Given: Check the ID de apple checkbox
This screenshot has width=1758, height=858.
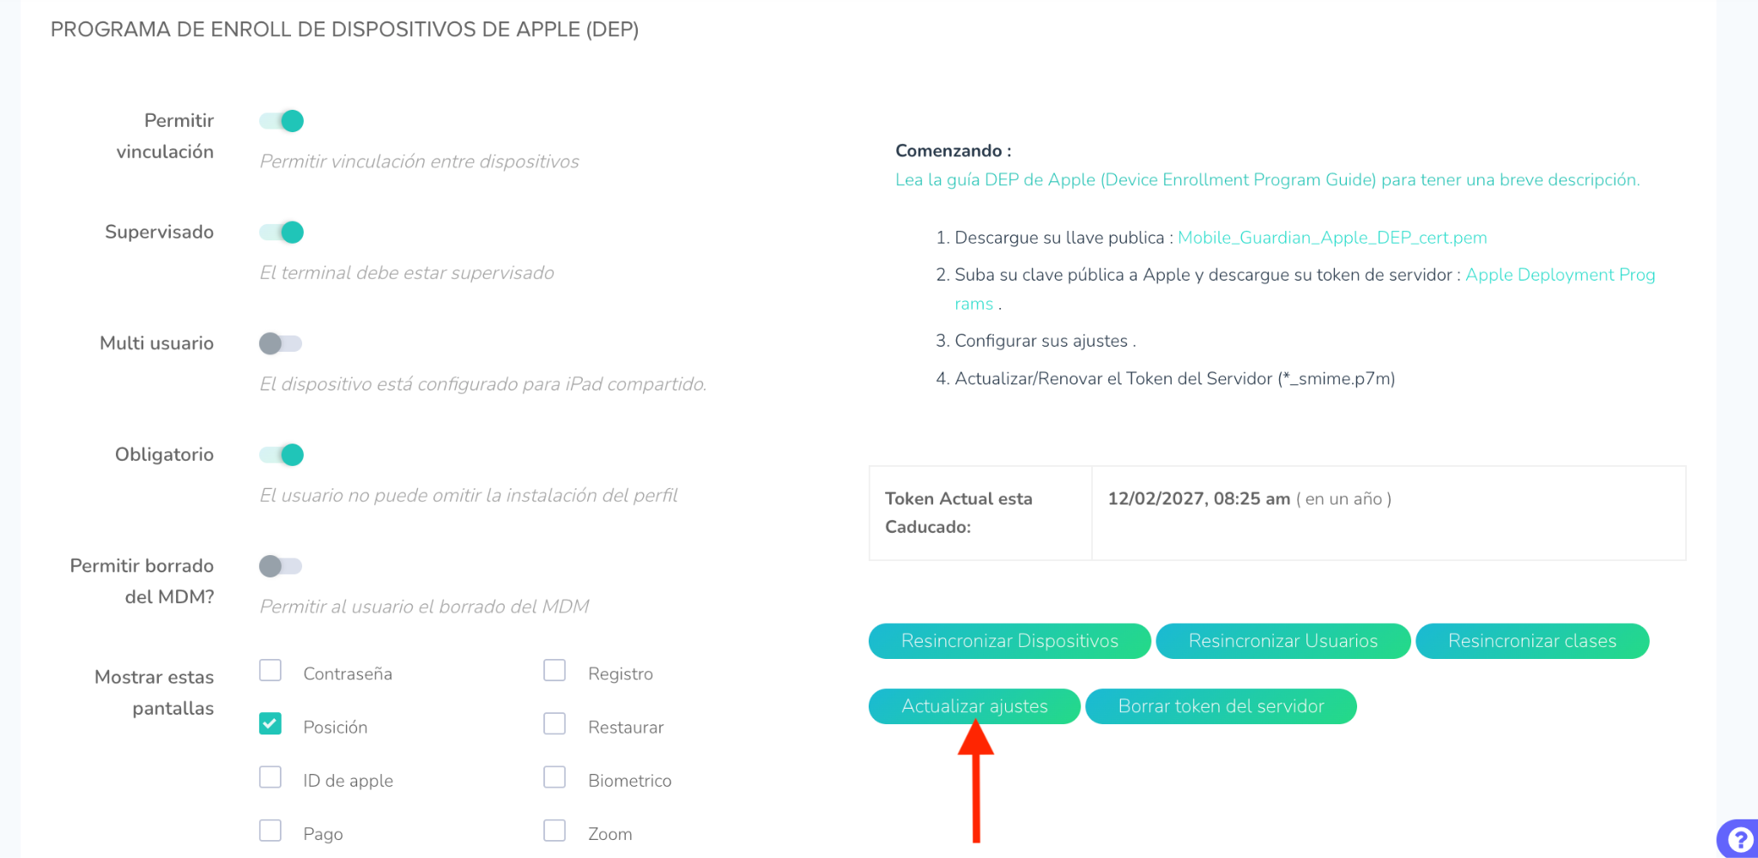Looking at the screenshot, I should point(270,777).
